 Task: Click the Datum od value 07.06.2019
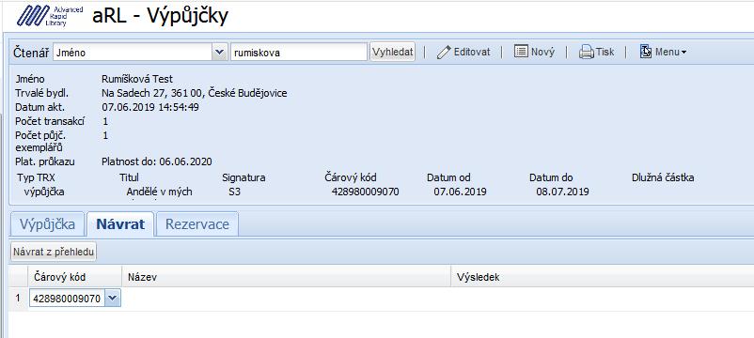pos(460,192)
